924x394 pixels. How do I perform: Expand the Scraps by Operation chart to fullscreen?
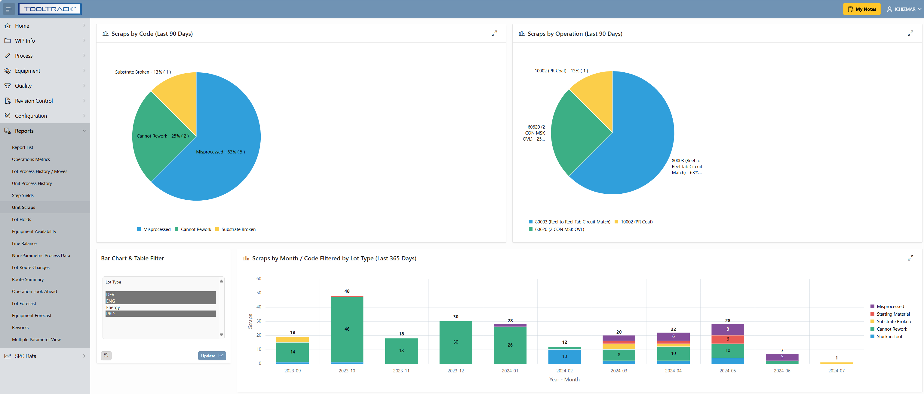(x=911, y=33)
